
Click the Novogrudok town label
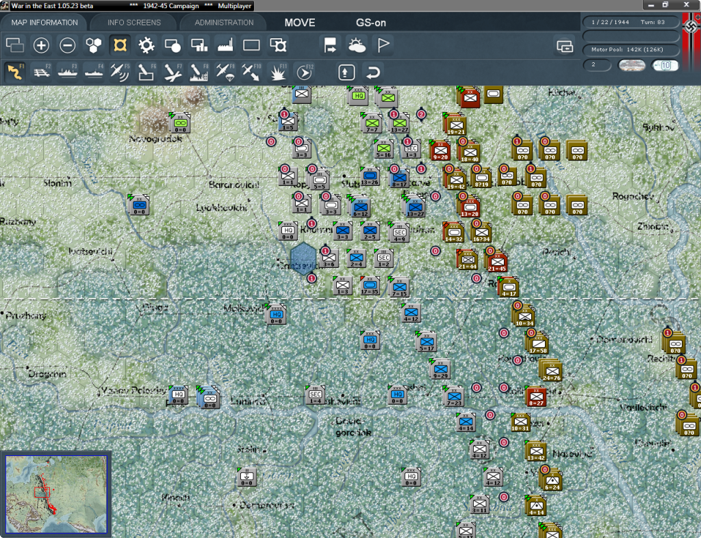[155, 139]
